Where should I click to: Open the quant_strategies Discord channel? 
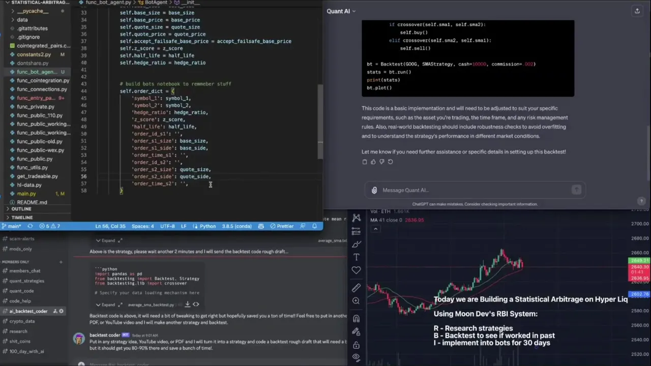click(26, 281)
